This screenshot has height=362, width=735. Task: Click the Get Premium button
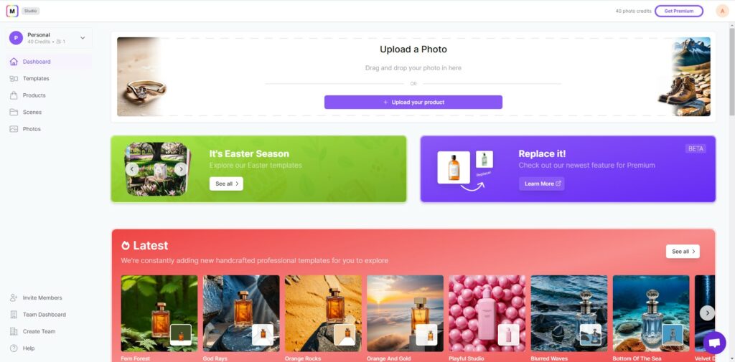[679, 11]
